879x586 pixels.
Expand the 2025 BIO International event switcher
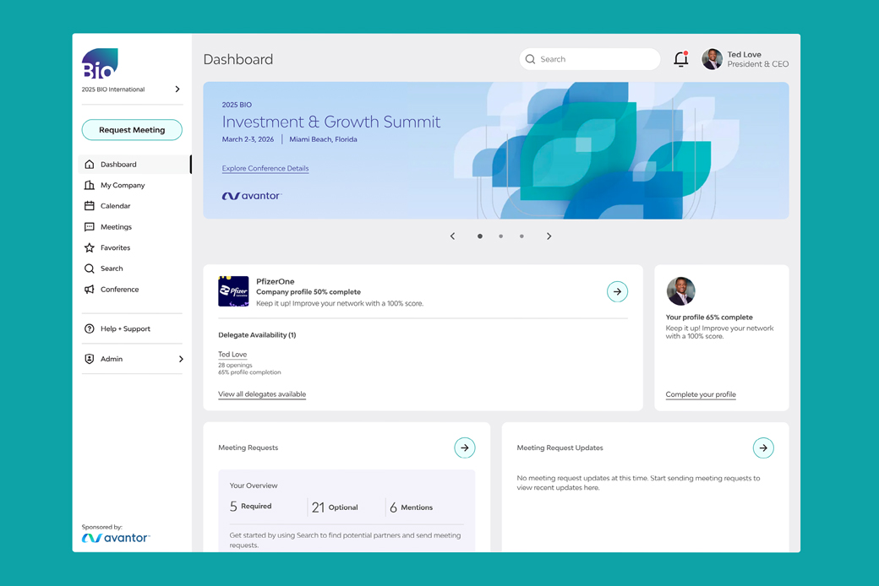pyautogui.click(x=177, y=89)
